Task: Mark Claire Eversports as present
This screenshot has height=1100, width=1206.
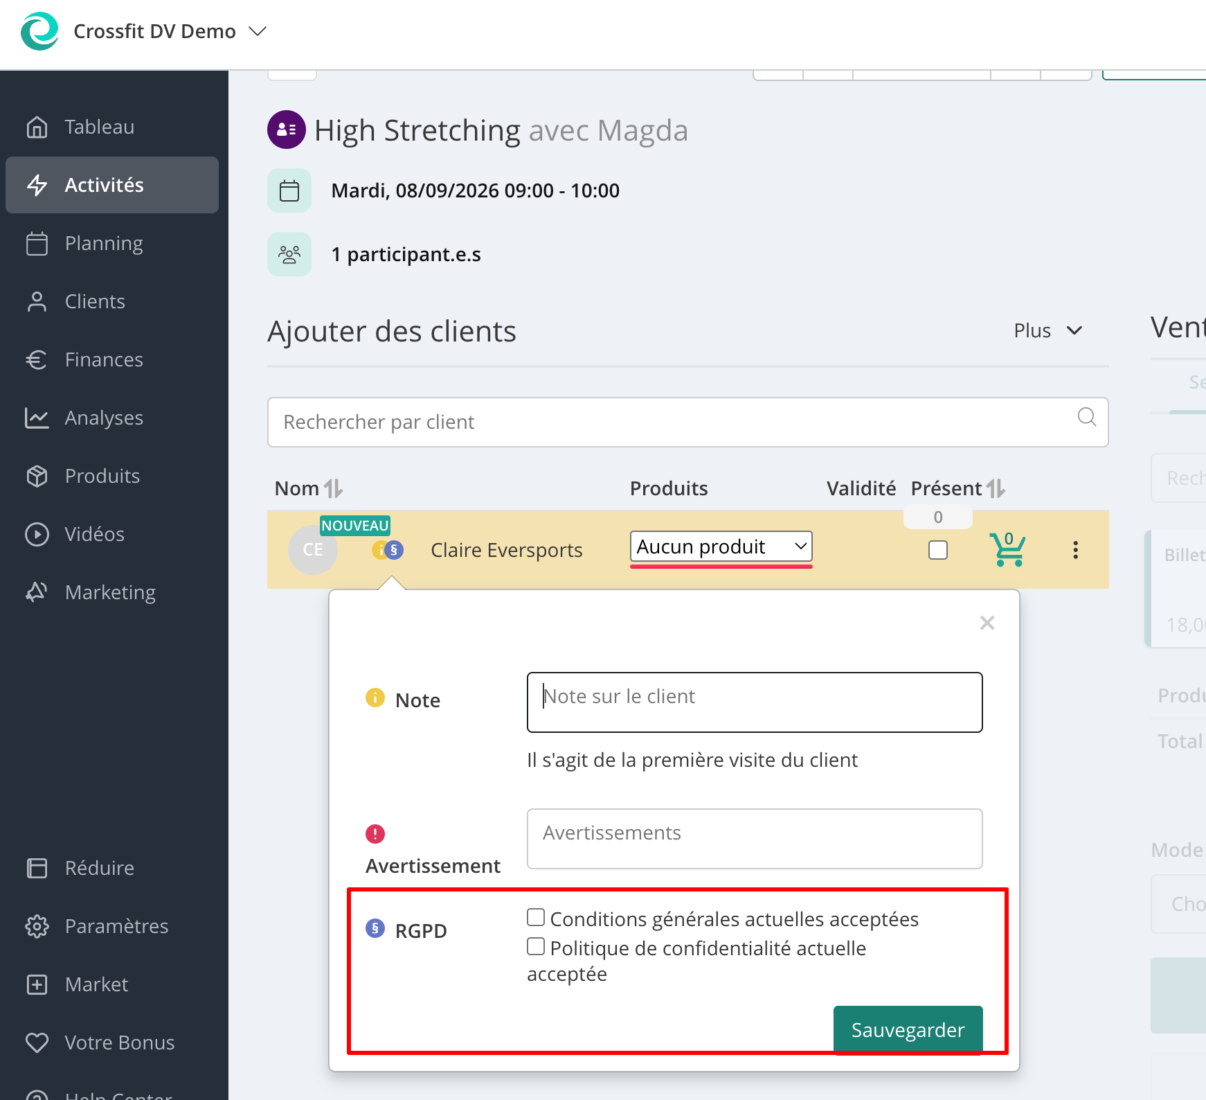Action: coord(938,550)
